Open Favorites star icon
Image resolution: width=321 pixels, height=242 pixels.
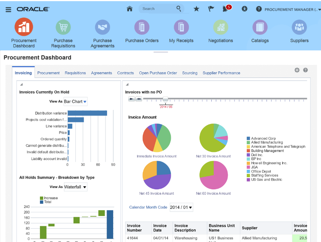click(196, 9)
